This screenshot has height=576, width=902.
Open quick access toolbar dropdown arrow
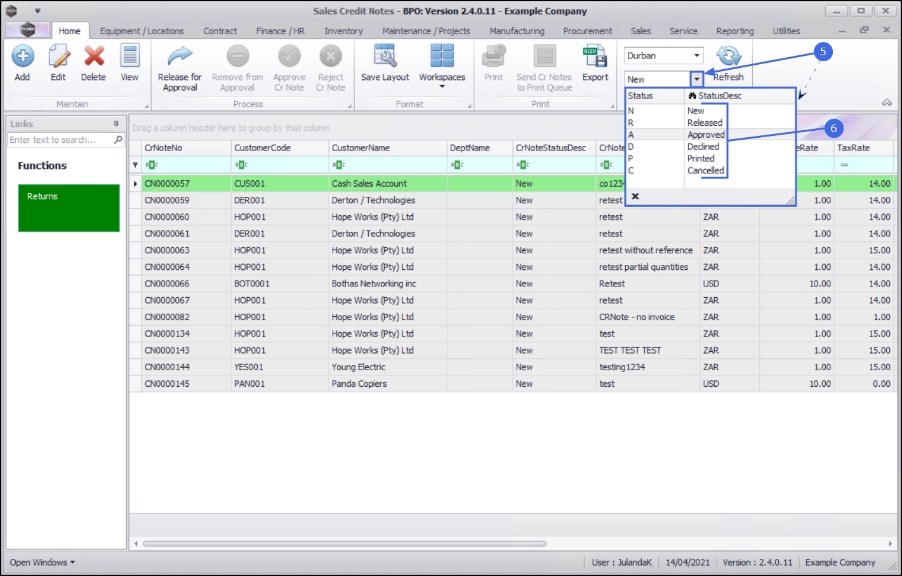point(37,11)
